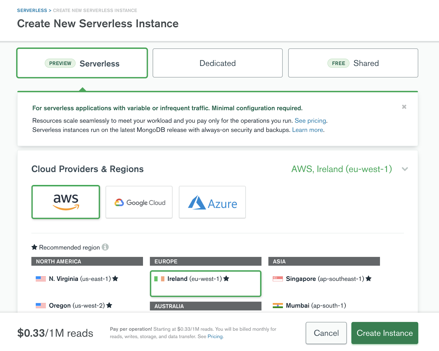The image size is (439, 351).
Task: Click the India flag next to Mumbai
Action: pyautogui.click(x=278, y=305)
